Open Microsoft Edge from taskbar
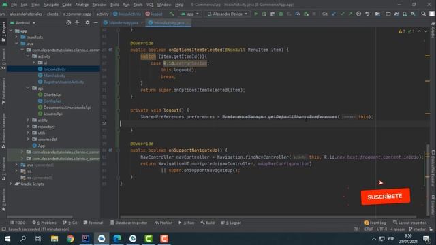This screenshot has width=436, height=245. (117, 239)
